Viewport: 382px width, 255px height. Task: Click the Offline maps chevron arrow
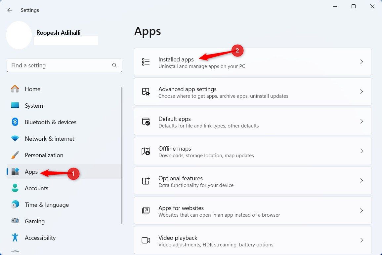[x=361, y=151]
